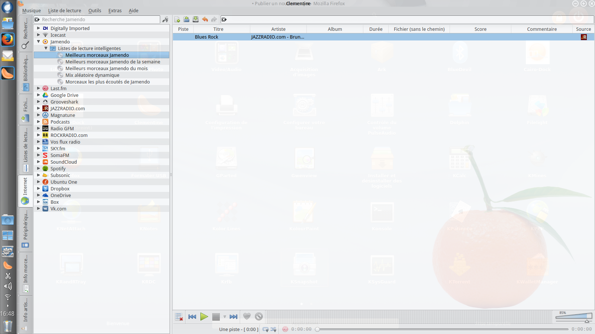Viewport: 595px width, 334px height.
Task: Click the ROCKRADIO.com service icon
Action: point(45,135)
